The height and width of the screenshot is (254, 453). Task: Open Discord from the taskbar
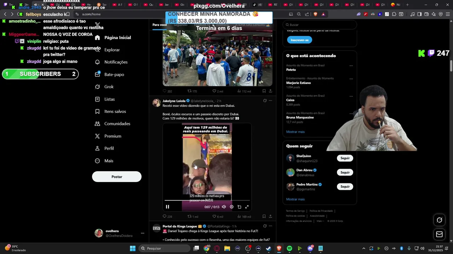[310, 248]
